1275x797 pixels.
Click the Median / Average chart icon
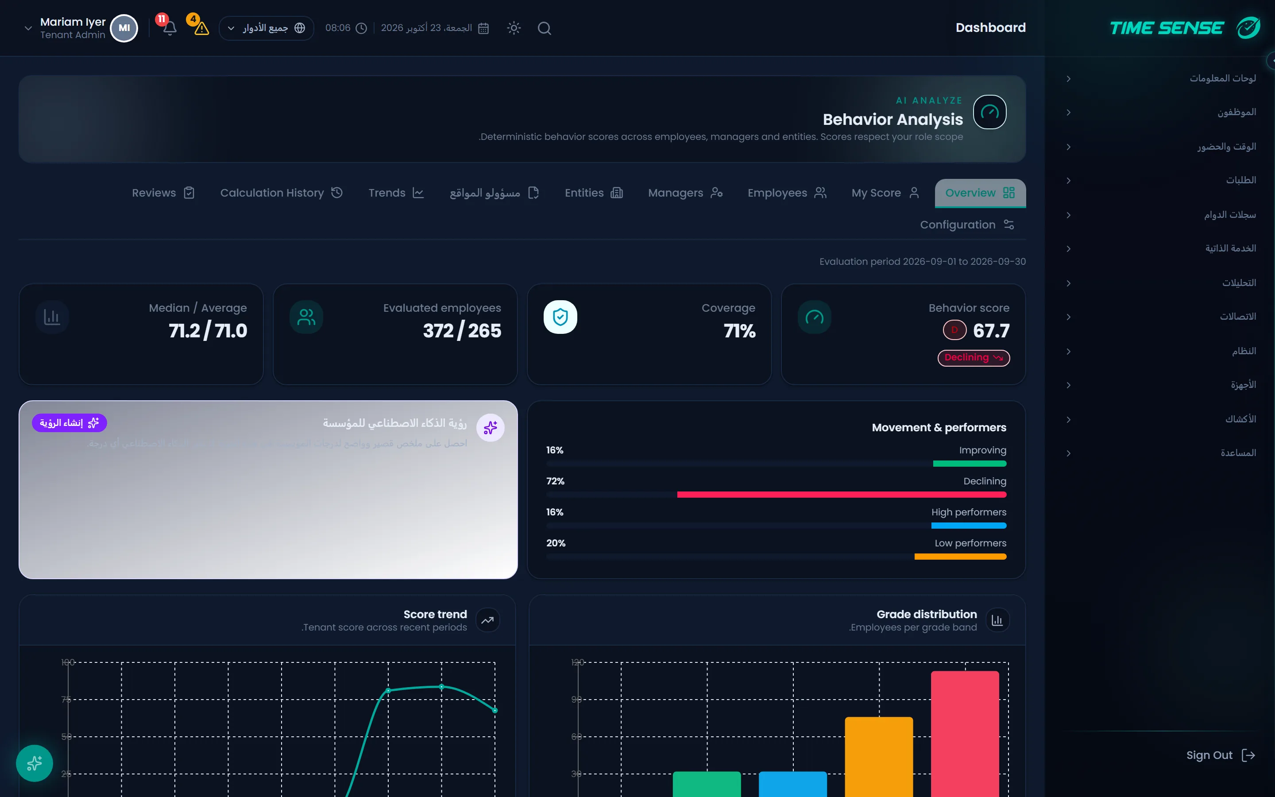point(52,317)
